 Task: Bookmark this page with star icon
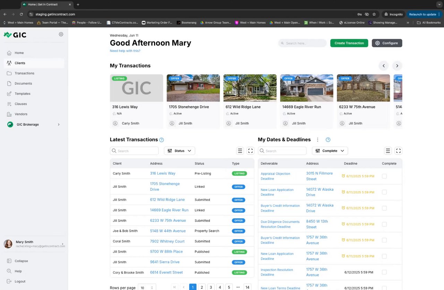point(374,14)
